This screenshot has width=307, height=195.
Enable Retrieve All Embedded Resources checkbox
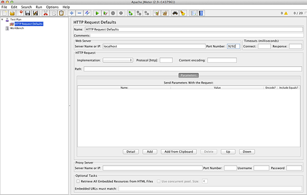78,181
